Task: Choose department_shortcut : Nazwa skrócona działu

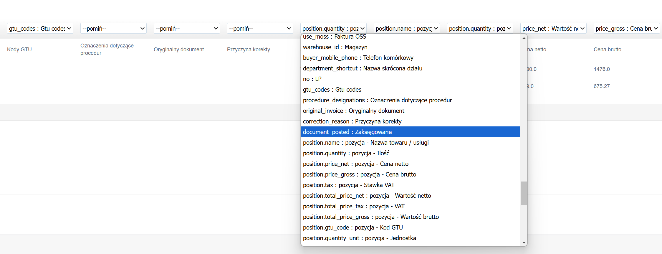Action: (411, 68)
